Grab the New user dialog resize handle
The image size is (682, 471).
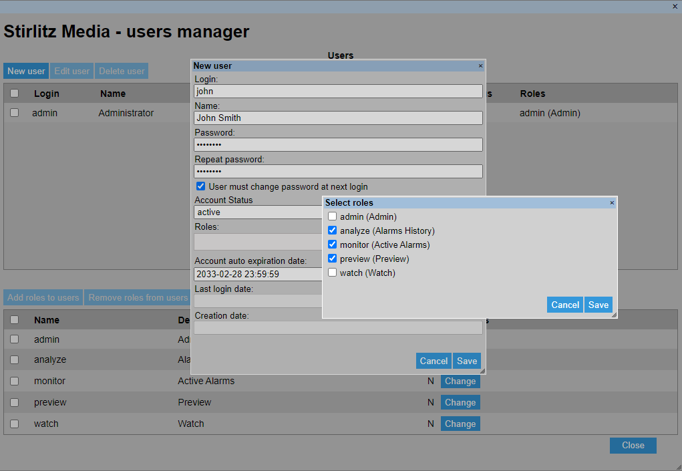(482, 371)
